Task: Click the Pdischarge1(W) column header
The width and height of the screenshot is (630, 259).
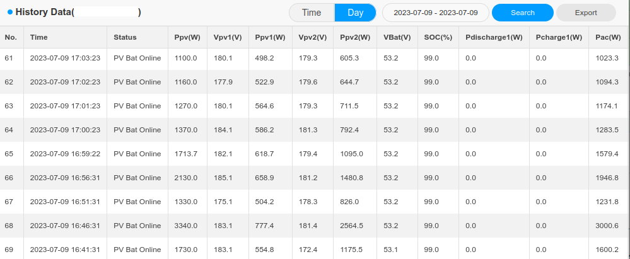Action: point(494,38)
